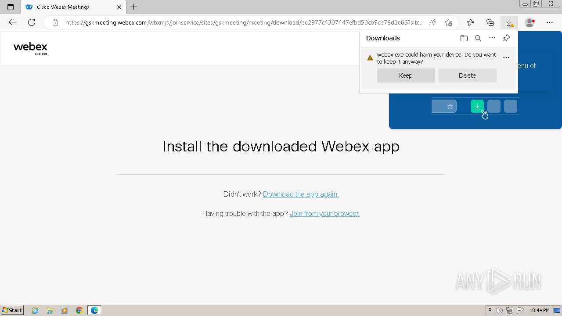Open more options in Downloads panel header
The image size is (562, 316).
[492, 38]
